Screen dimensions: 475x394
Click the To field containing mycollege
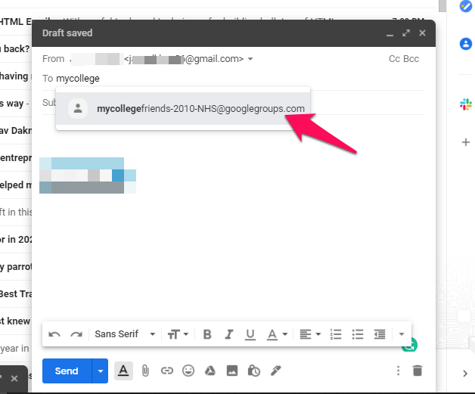(233, 79)
